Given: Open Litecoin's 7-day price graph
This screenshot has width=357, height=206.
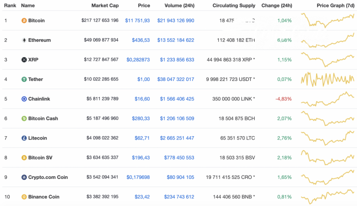Looking at the screenshot, I should coord(327,138).
